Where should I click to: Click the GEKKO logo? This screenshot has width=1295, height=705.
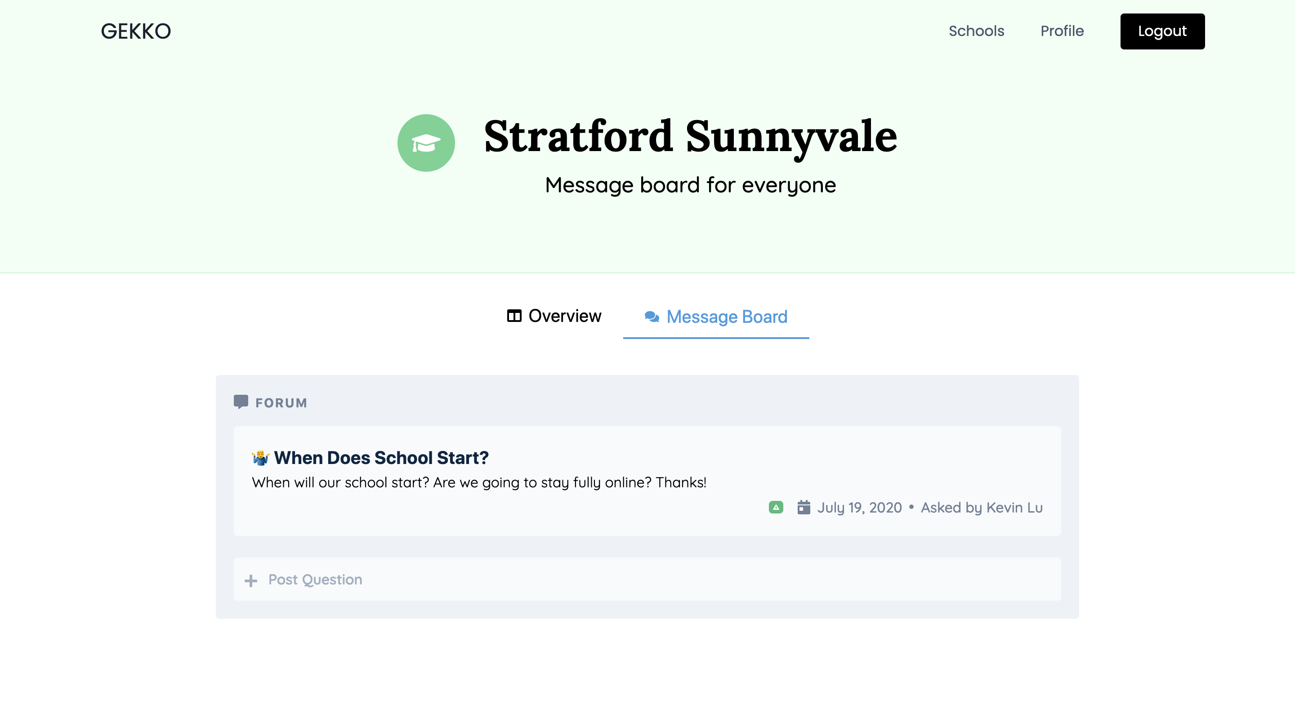coord(136,31)
